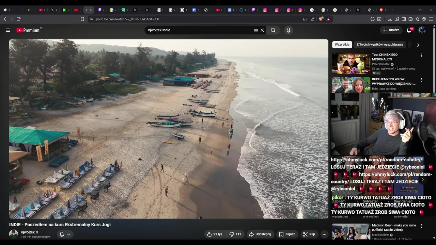Image resolution: width=436 pixels, height=245 pixels.
Task: Open the 'Test CHIŃSKIEGO MCDONALD'S' video thumbnail
Action: [351, 63]
